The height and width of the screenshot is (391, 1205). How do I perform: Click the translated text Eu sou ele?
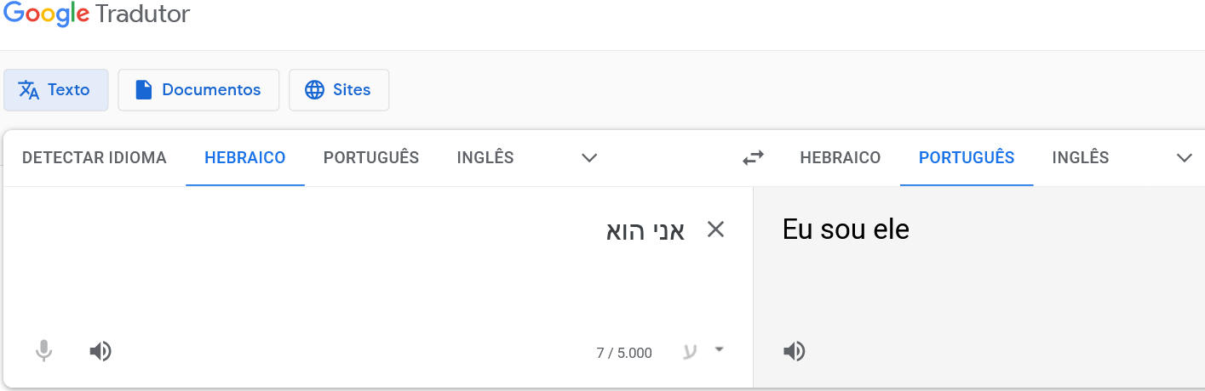point(846,229)
